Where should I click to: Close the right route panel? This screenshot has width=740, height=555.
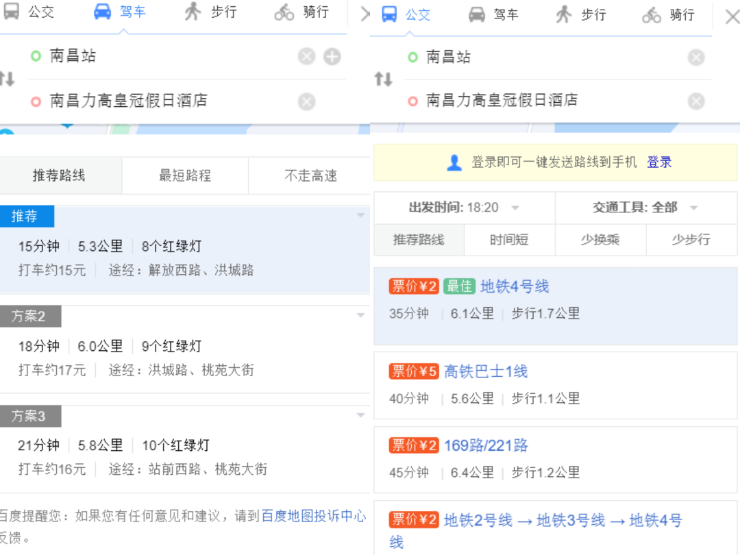click(732, 17)
